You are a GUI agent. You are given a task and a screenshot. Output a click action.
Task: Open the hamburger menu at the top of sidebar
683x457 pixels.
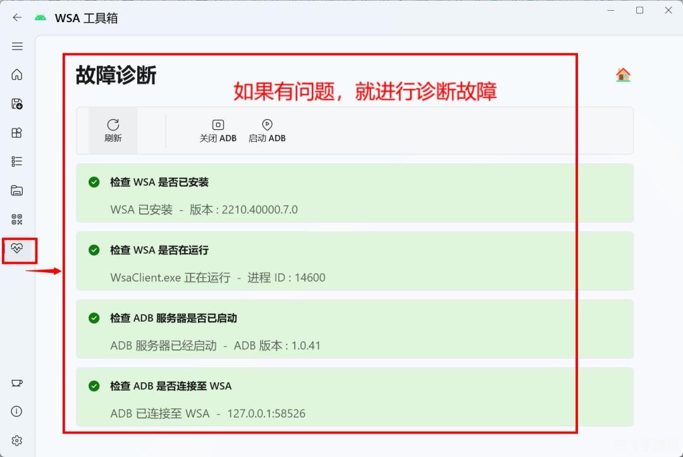pyautogui.click(x=17, y=46)
